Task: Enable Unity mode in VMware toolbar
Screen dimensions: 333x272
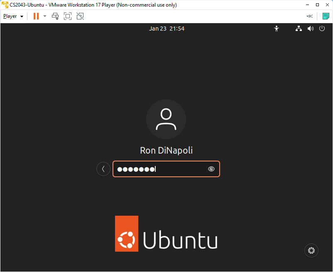Action: coord(80,16)
